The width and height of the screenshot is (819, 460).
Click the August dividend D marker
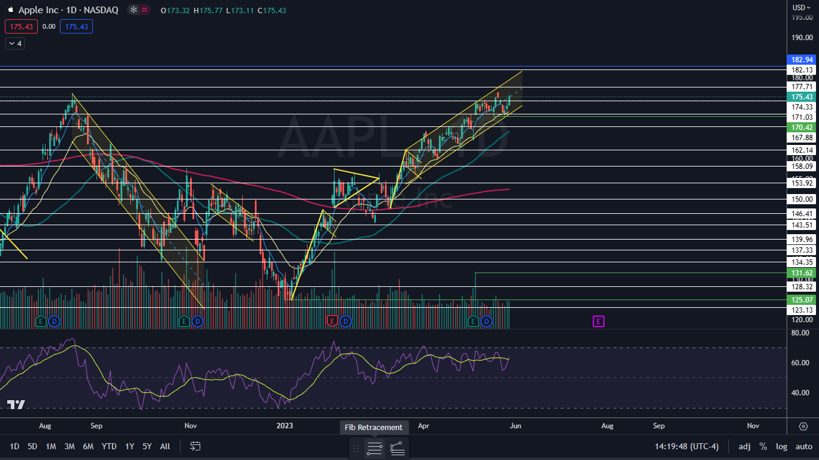[x=54, y=321]
